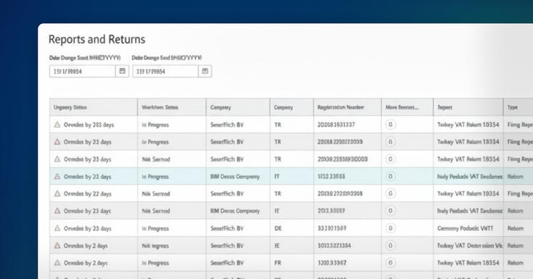533x279 pixels.
Task: Click the 'Reports and Returns' page heading
Action: pyautogui.click(x=97, y=39)
